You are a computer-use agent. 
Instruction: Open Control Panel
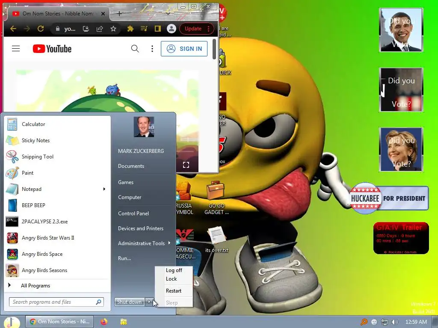tap(133, 214)
